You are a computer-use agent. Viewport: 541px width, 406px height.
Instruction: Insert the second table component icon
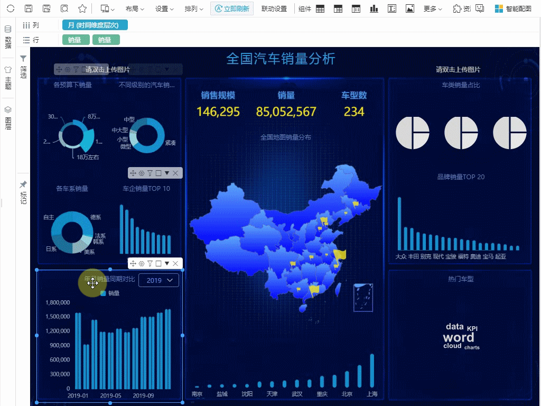pos(338,9)
